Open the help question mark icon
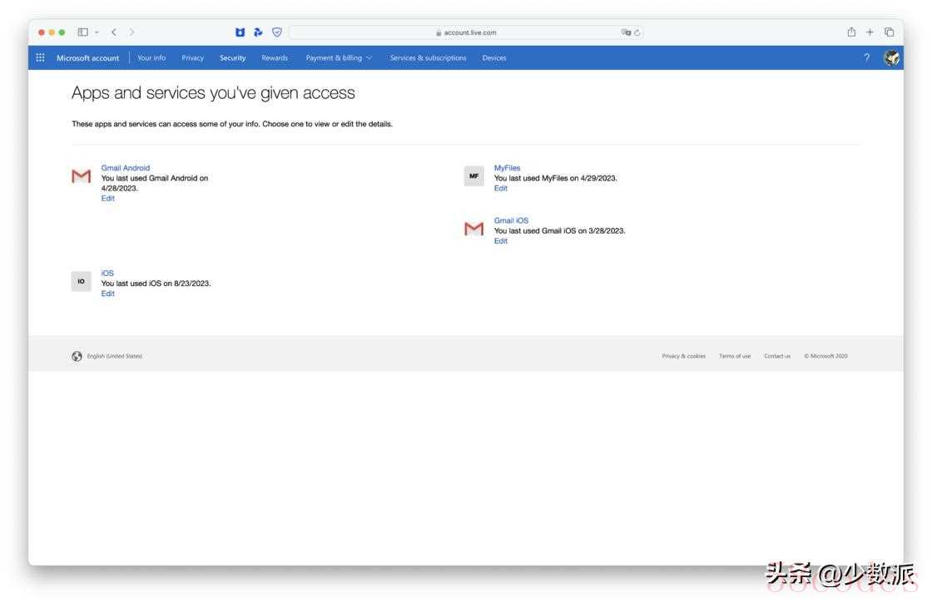This screenshot has width=932, height=603. (866, 57)
